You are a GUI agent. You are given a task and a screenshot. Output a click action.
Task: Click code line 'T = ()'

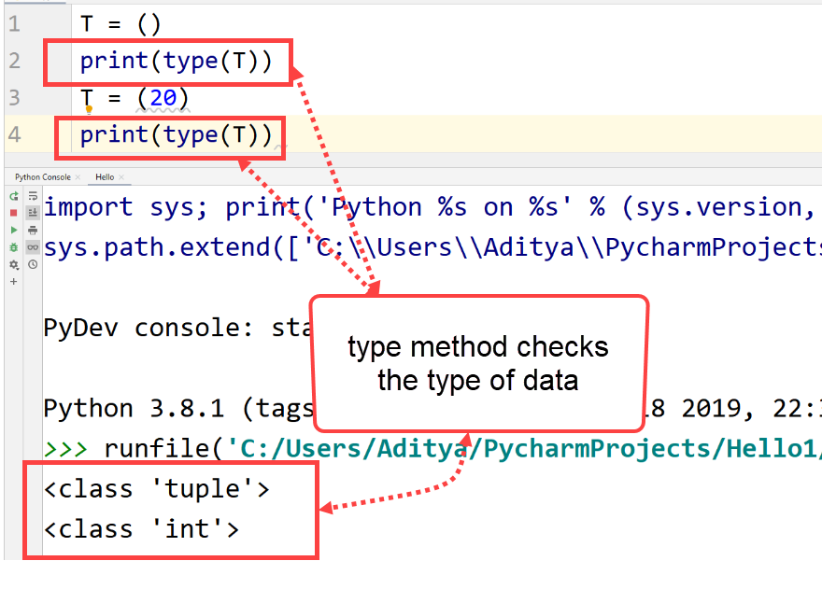coord(120,24)
